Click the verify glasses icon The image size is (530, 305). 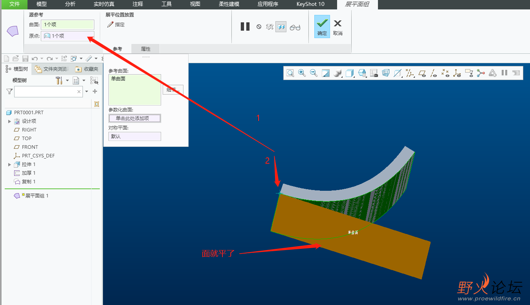[x=295, y=27]
